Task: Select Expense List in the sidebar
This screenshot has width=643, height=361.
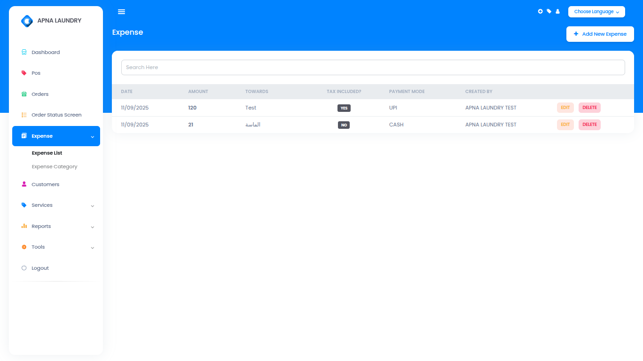Action: pos(47,153)
